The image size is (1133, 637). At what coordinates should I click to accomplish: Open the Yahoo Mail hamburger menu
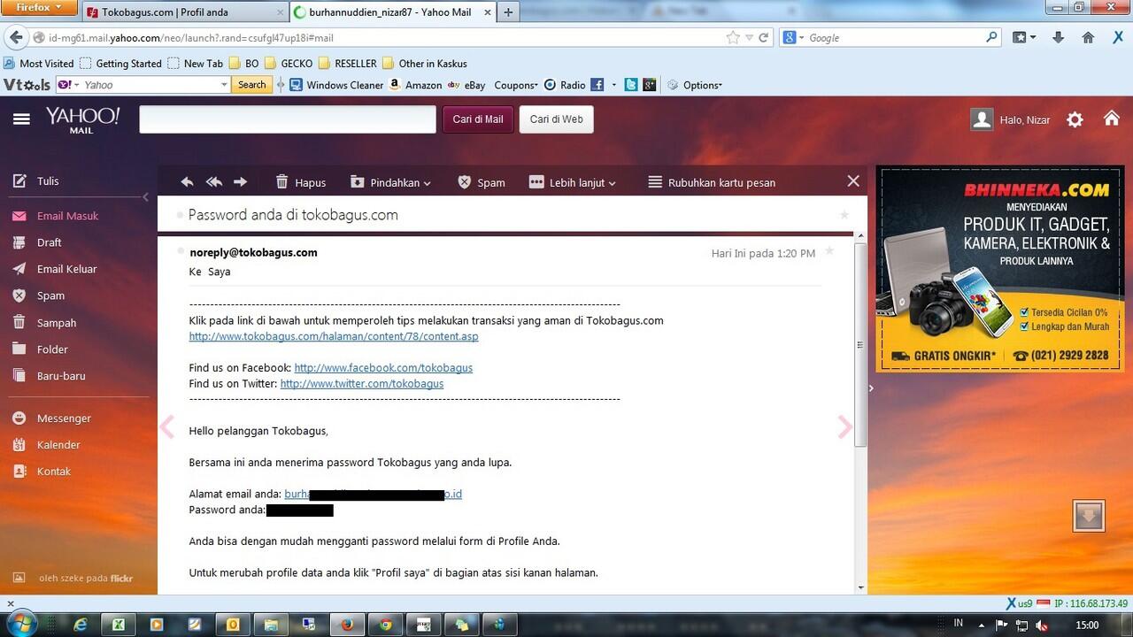point(22,119)
